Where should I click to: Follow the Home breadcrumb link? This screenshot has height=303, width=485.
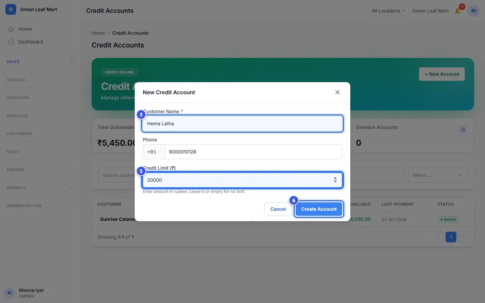click(98, 33)
